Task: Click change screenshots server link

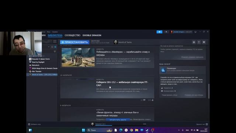Action: click(x=192, y=57)
